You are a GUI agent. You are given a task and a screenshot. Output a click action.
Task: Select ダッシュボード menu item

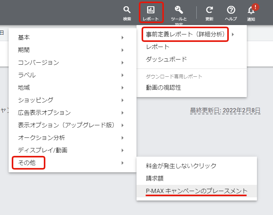click(166, 60)
